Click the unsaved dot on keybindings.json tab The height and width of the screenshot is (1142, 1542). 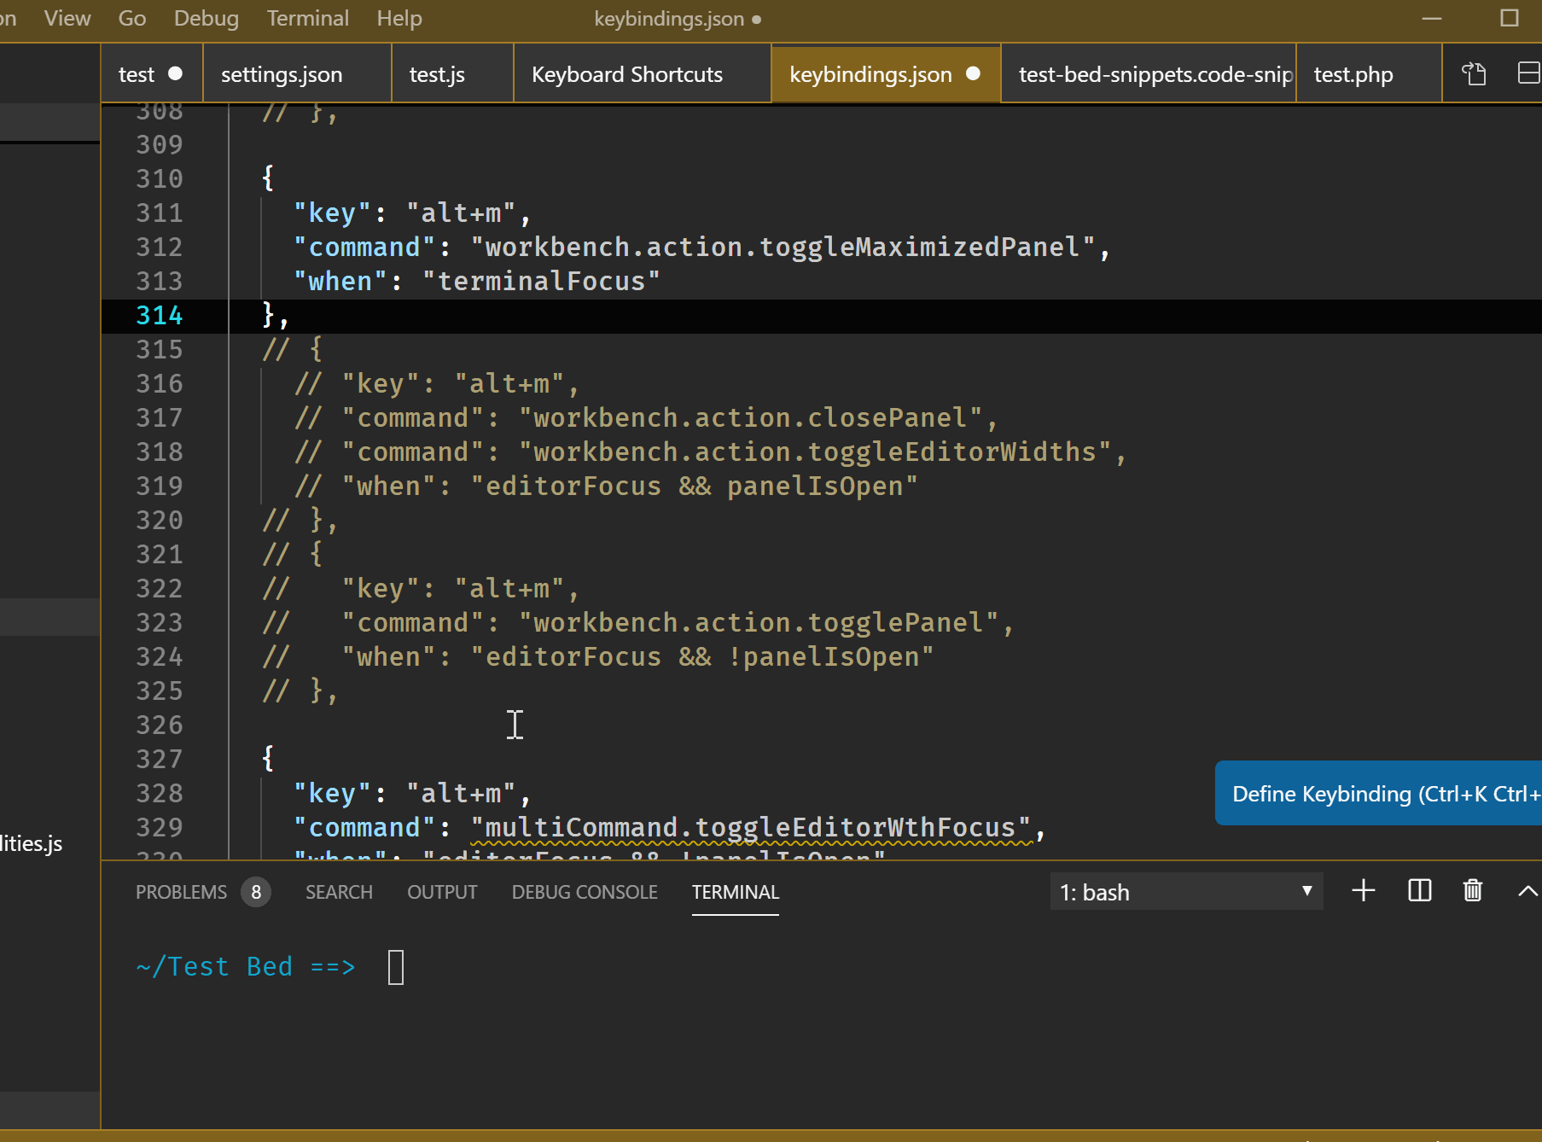(x=973, y=74)
